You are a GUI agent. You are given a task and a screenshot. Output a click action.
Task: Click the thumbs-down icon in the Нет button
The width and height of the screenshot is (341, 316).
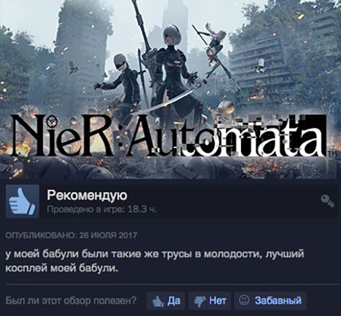pyautogui.click(x=199, y=301)
